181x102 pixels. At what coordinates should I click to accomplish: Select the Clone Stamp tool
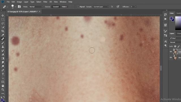tap(3, 47)
